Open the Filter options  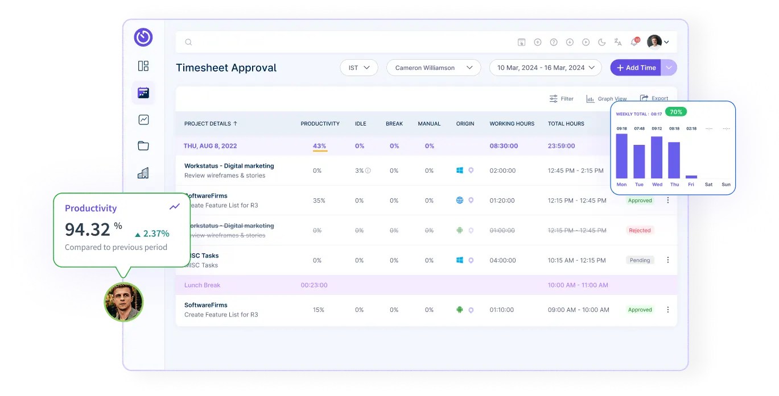(561, 99)
